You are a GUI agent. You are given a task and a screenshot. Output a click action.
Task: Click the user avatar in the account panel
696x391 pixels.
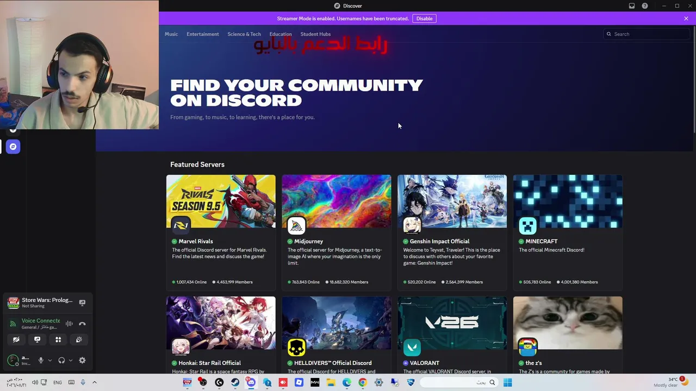point(13,360)
